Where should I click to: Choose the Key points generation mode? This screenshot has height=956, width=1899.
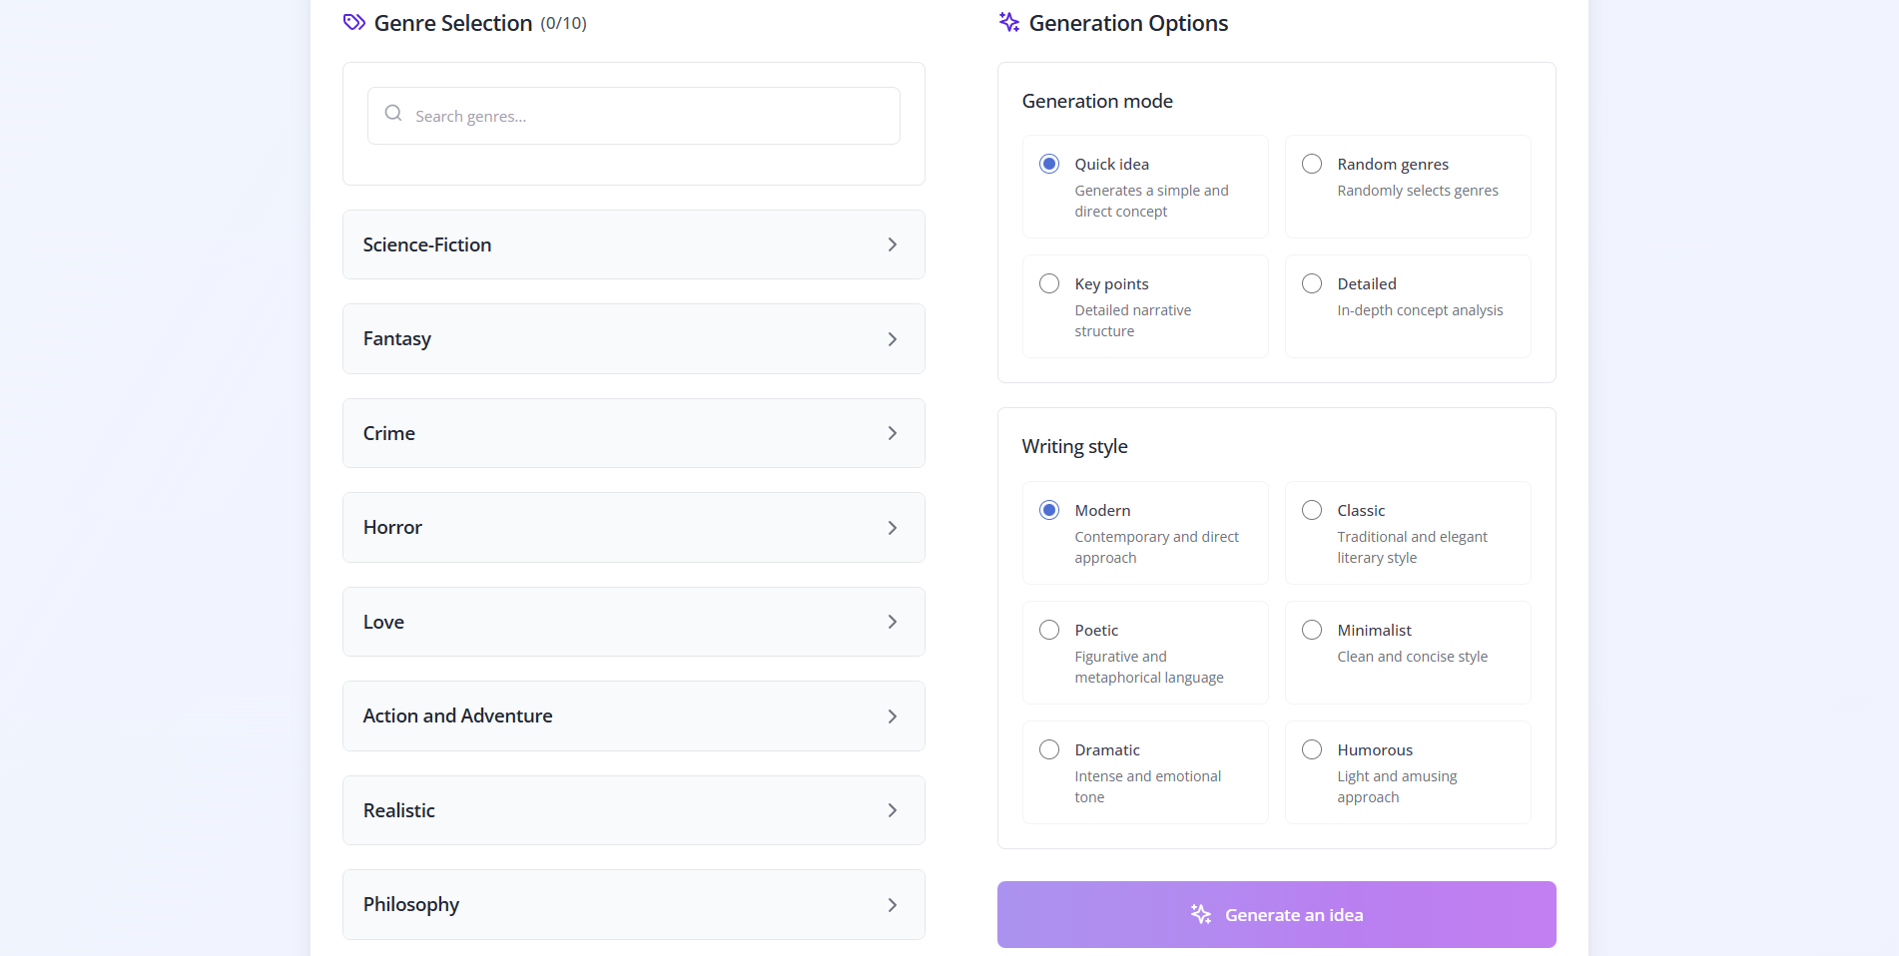pyautogui.click(x=1049, y=283)
